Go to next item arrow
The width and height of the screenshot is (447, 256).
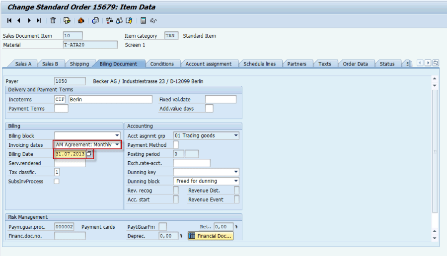29,20
